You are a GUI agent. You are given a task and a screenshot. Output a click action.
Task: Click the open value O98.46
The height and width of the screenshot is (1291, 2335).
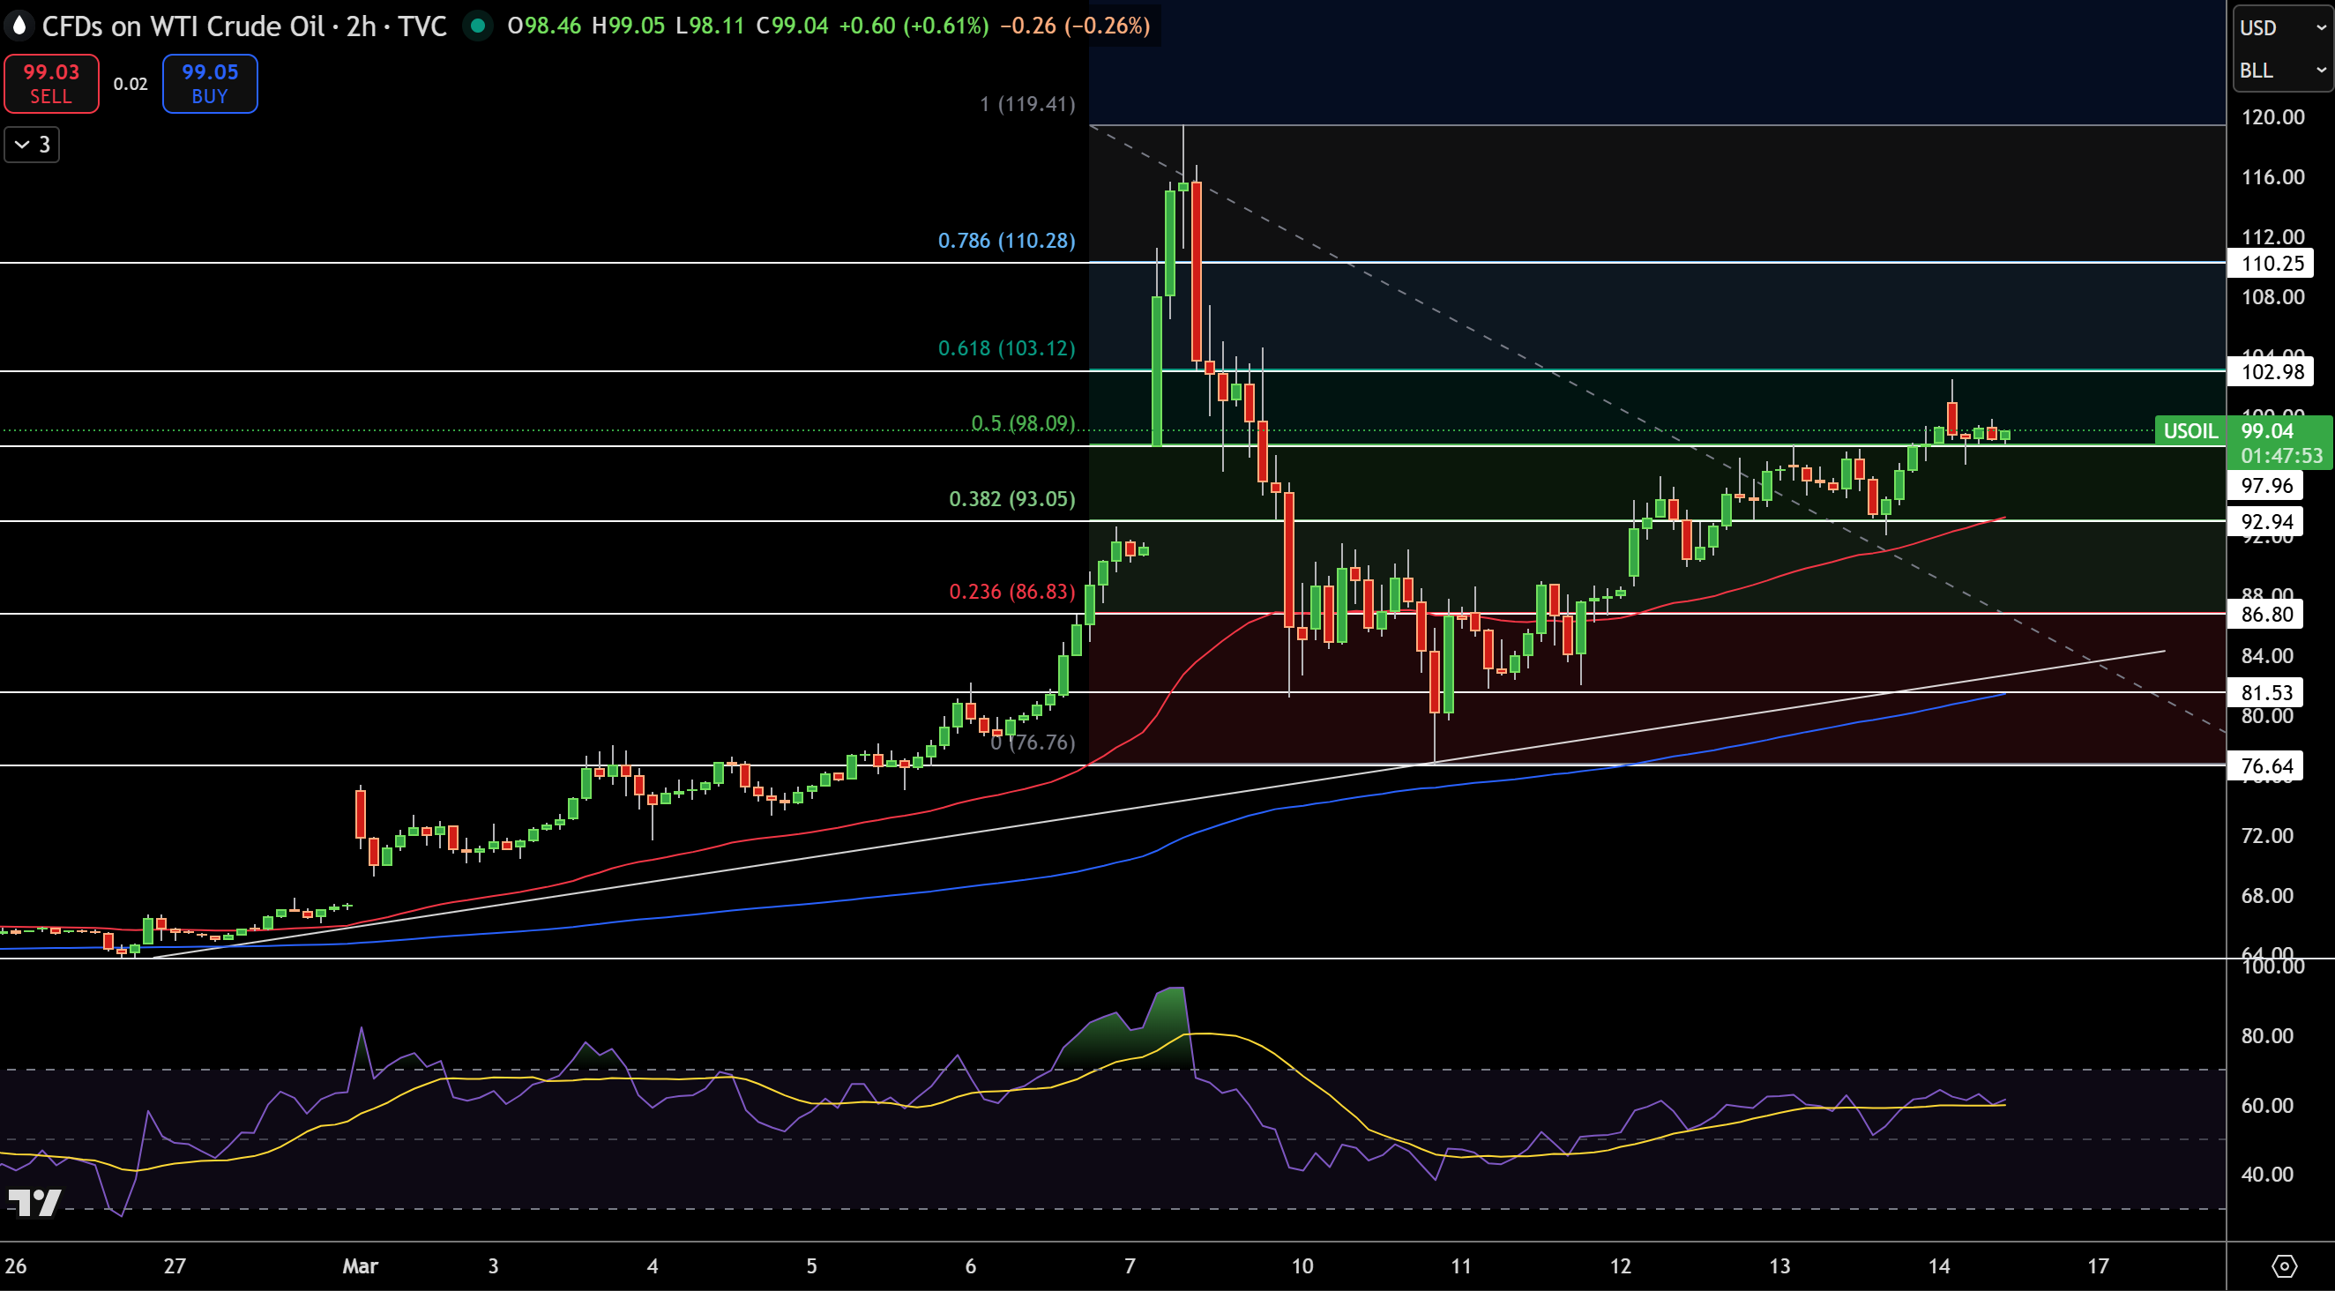(x=544, y=26)
